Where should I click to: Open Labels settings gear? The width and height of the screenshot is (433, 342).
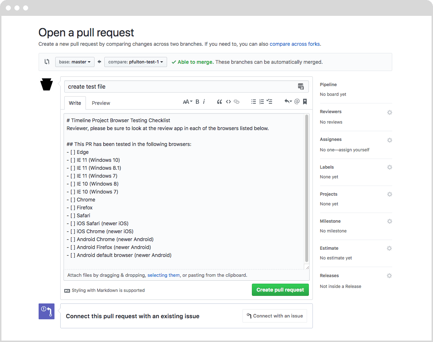coord(389,167)
